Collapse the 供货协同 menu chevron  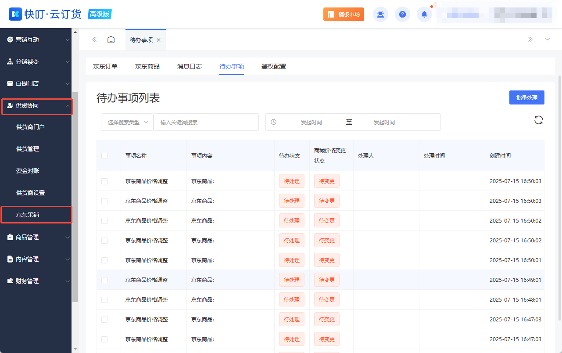67,106
